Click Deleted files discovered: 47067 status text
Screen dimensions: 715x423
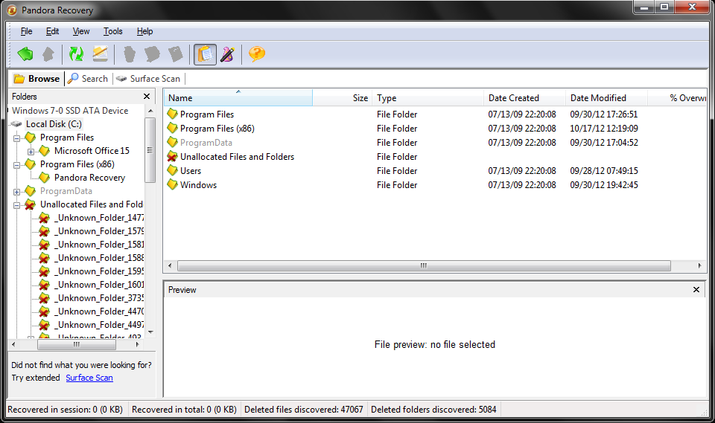pos(304,410)
